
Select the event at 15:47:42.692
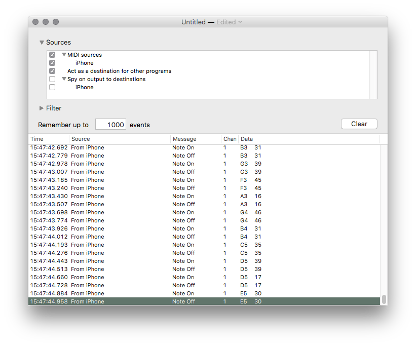tap(204, 147)
